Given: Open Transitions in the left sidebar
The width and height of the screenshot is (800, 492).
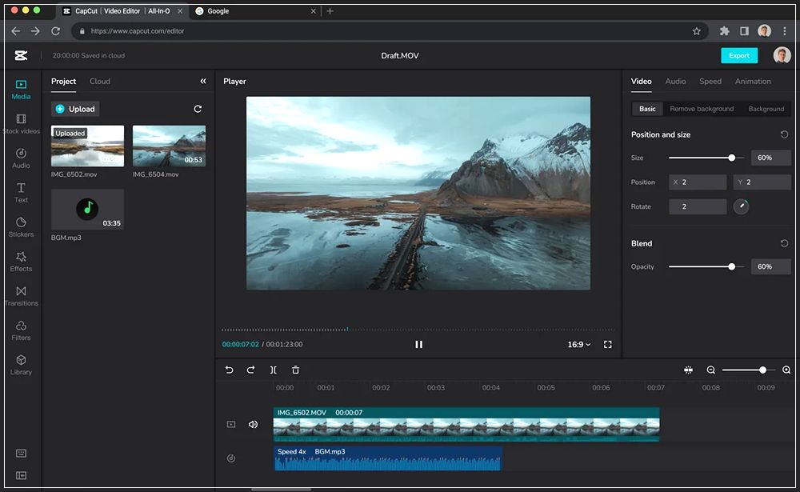Looking at the screenshot, I should click(21, 295).
